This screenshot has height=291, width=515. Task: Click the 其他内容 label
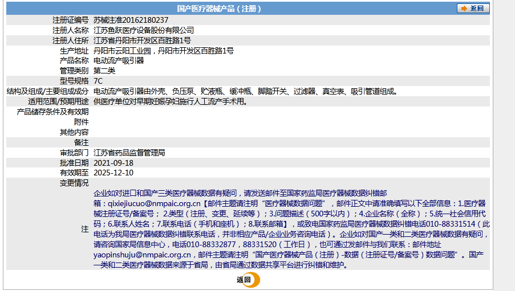[74, 132]
